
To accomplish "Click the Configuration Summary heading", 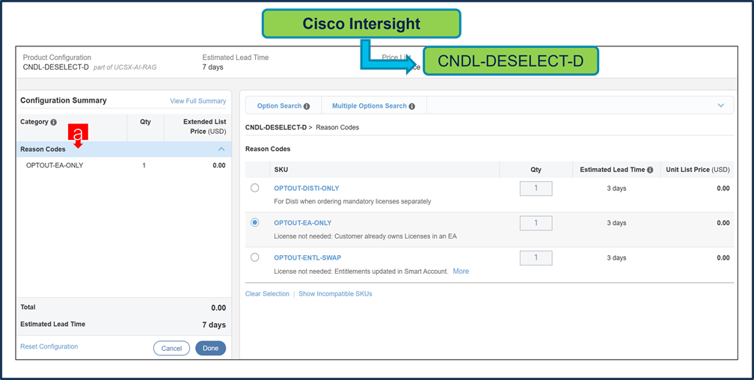I will coord(64,100).
